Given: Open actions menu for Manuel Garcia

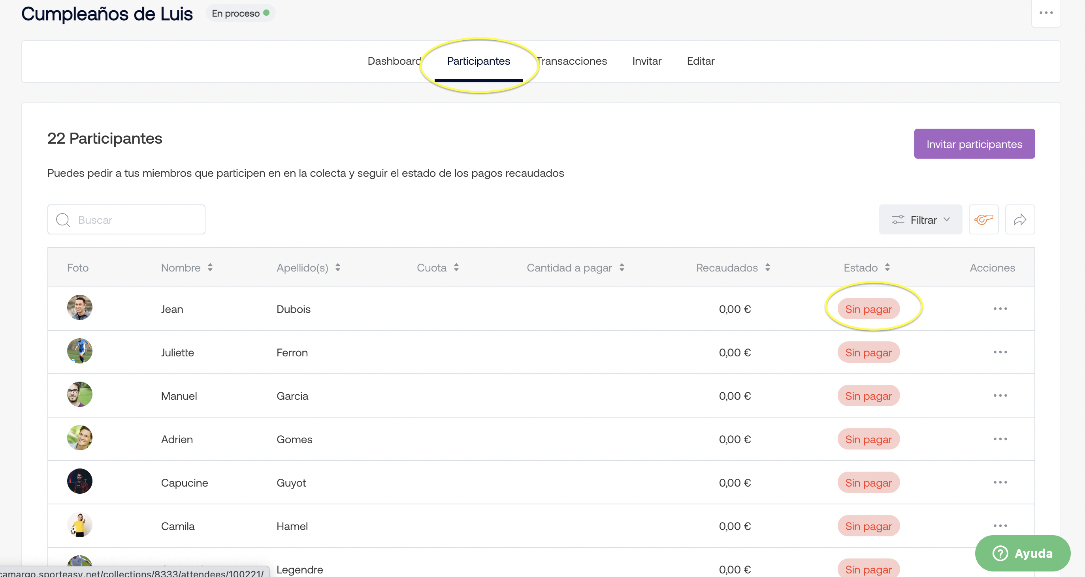Looking at the screenshot, I should pyautogui.click(x=1000, y=395).
